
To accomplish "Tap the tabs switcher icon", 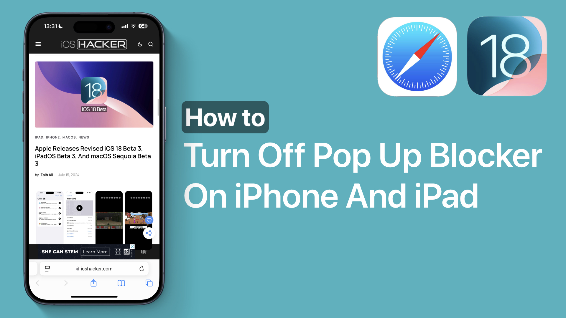I will tap(149, 283).
